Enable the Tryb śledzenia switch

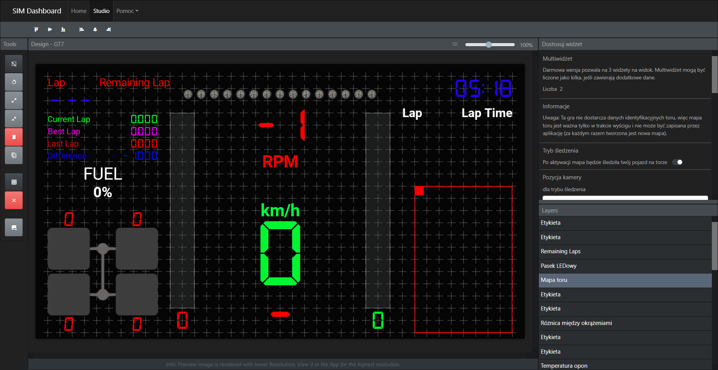677,162
